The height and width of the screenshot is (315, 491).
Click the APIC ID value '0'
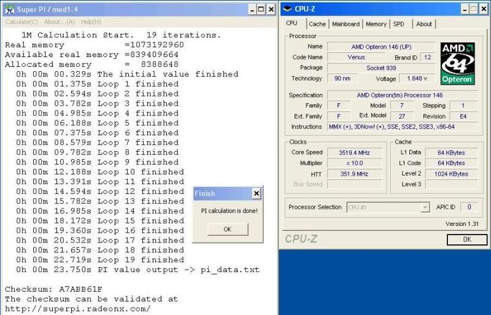pyautogui.click(x=469, y=207)
